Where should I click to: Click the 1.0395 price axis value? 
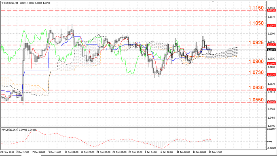click(271, 126)
